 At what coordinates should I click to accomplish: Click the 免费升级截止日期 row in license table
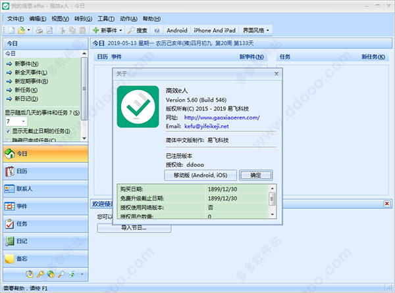click(193, 198)
